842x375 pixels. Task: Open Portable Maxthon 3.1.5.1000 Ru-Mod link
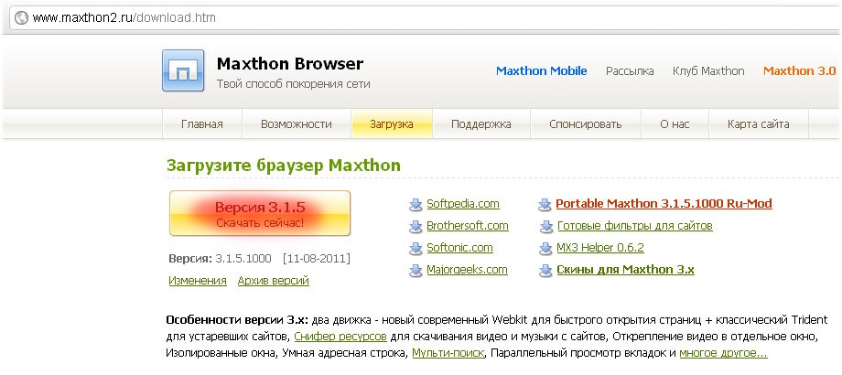pos(664,204)
